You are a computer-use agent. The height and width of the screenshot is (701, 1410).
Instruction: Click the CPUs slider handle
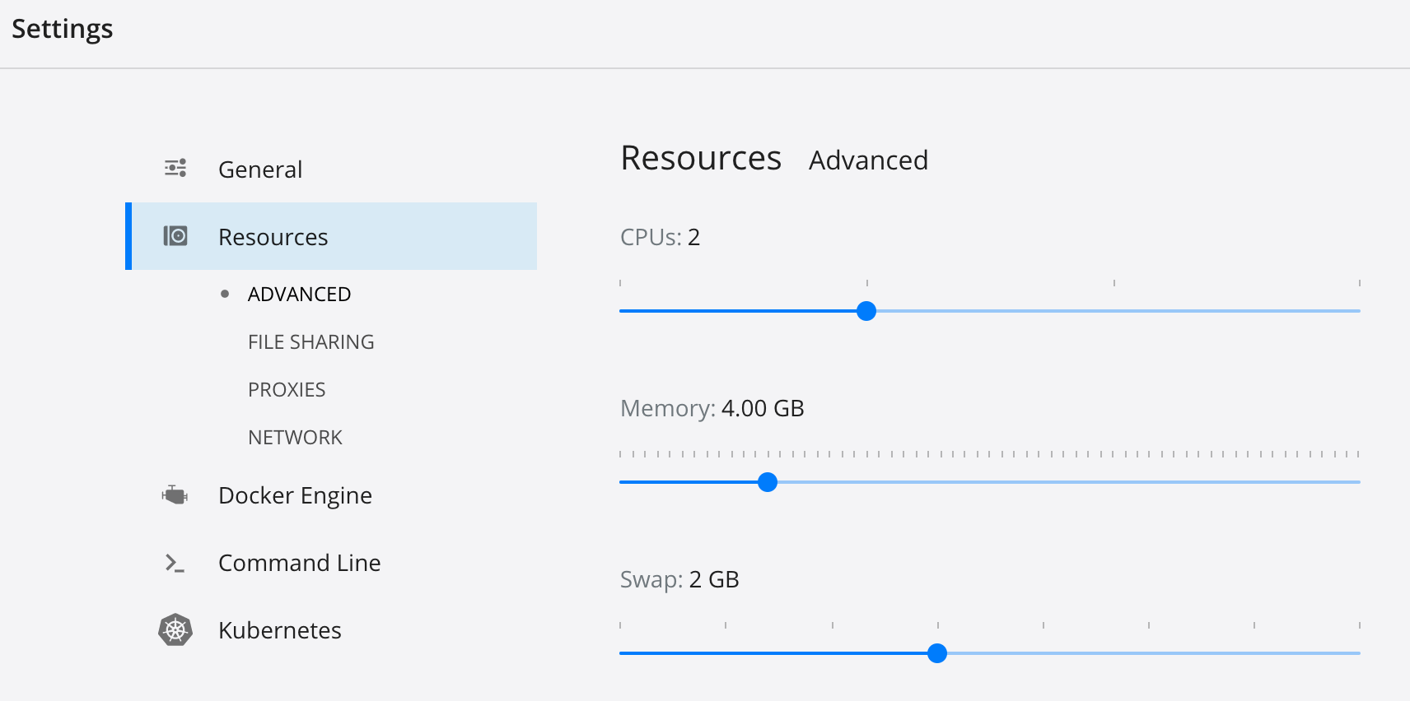point(866,311)
